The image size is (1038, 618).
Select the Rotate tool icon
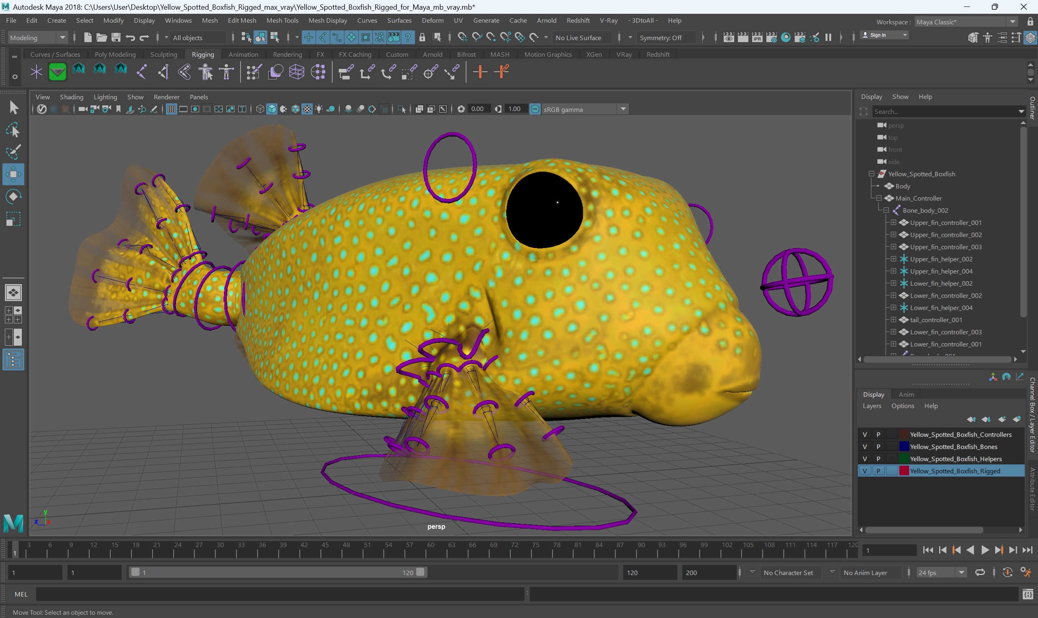(13, 197)
